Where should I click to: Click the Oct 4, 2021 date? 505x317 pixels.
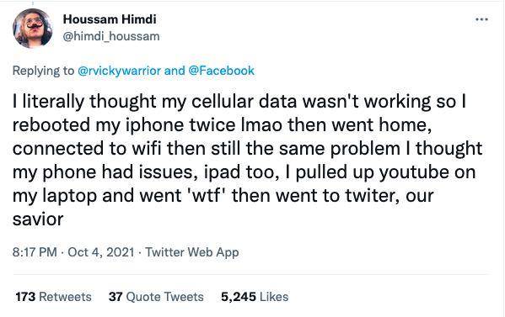point(101,252)
